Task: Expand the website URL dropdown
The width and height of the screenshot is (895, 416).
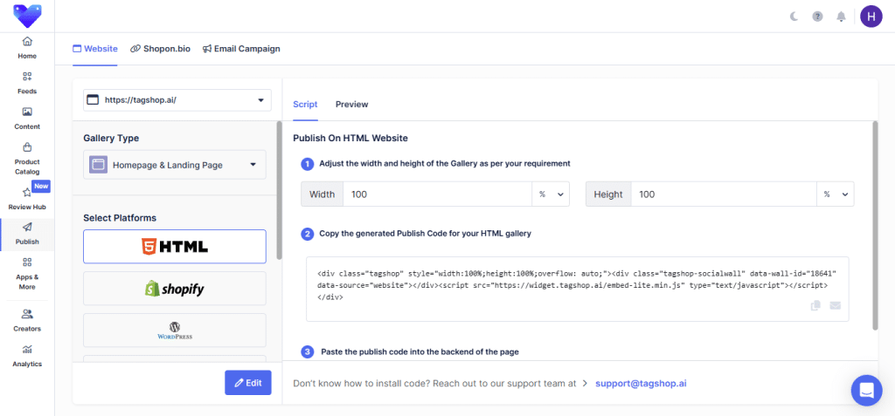Action: pos(174,100)
